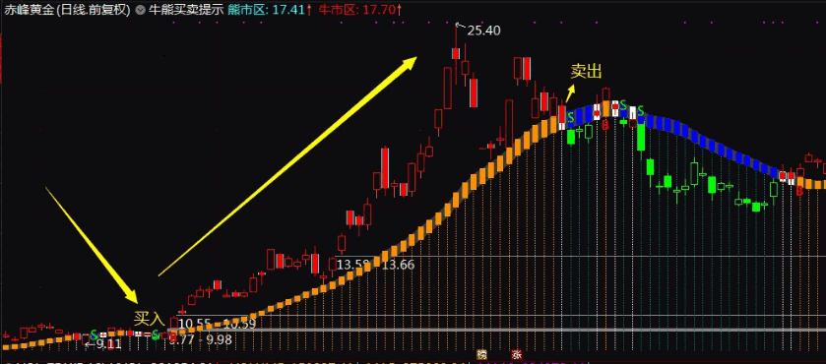Open the indicator dropdown beside 牛熊买卖提示

pos(140,10)
